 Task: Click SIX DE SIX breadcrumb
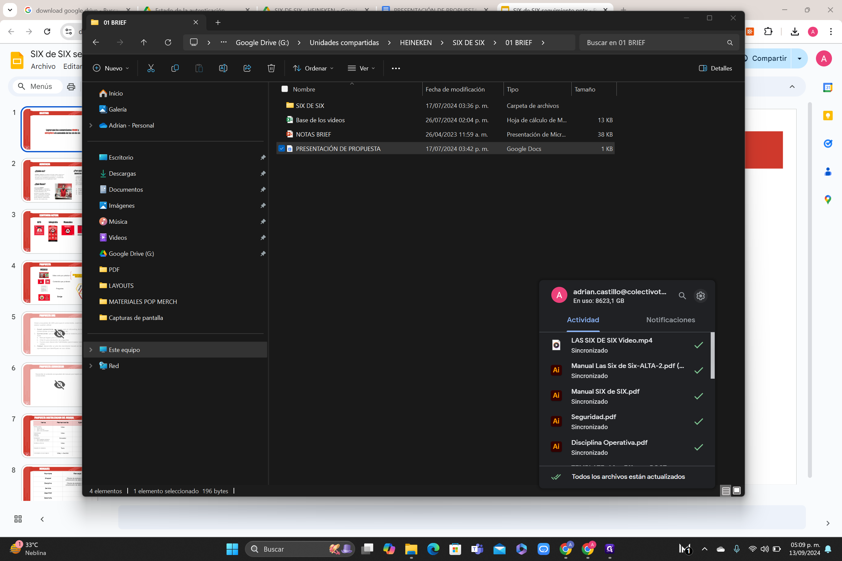click(x=468, y=43)
